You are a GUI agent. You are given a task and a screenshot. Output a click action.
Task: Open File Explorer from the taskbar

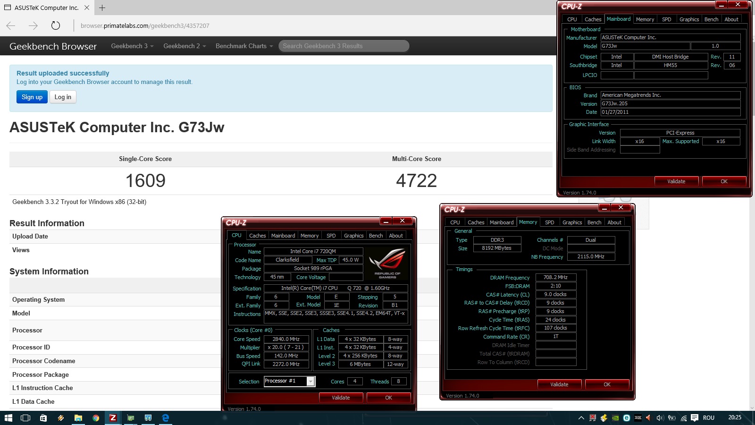tap(78, 418)
